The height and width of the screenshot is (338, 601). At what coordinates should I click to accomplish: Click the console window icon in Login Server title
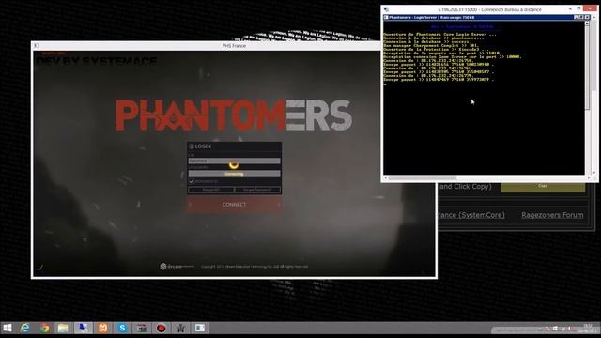coord(386,17)
